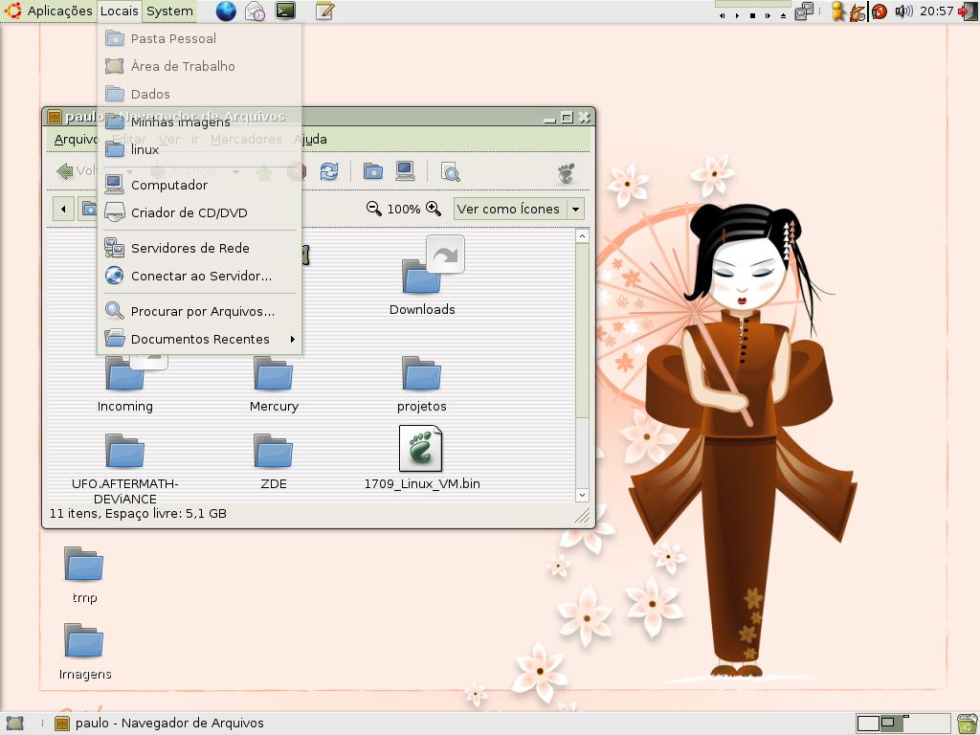Select the Incoming folder
Screen dimensions: 980x735
(x=125, y=383)
